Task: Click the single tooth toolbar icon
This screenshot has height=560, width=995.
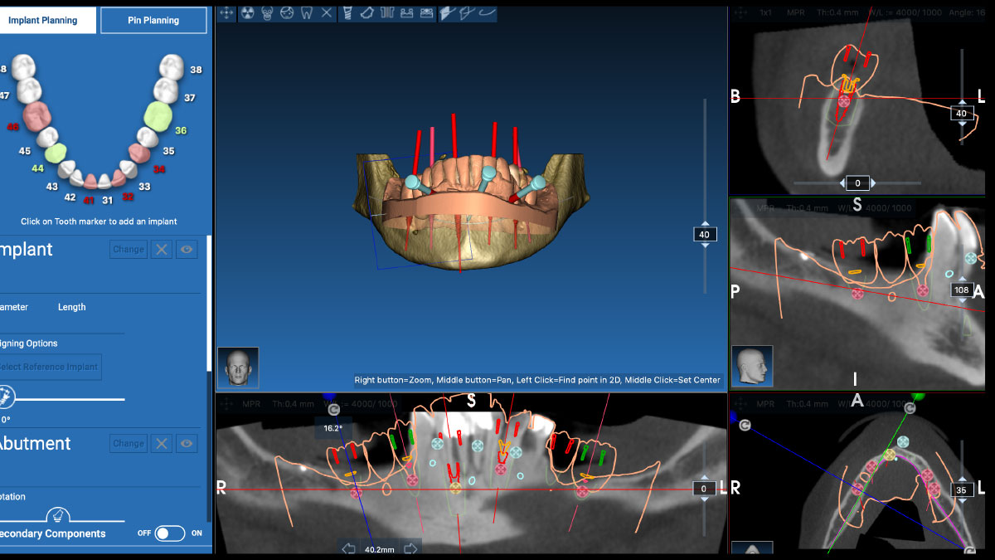Action: coord(307,13)
